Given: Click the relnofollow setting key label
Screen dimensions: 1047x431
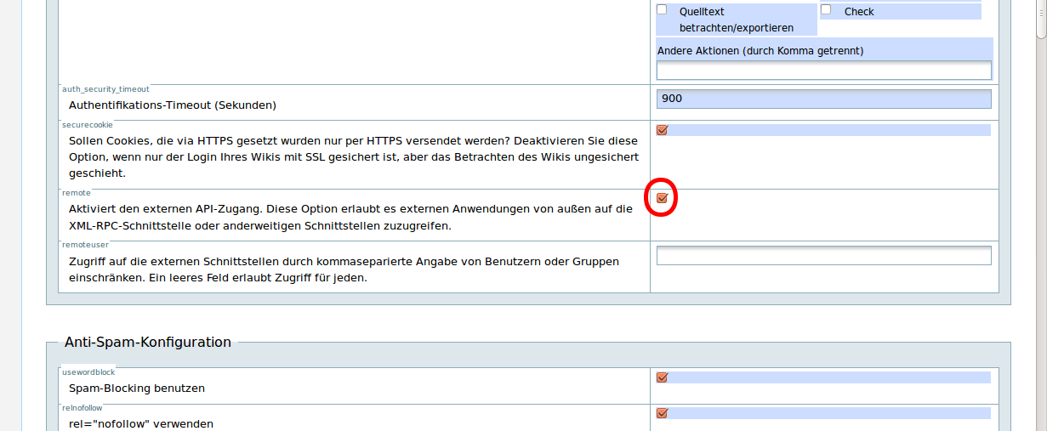Looking at the screenshot, I should point(83,407).
